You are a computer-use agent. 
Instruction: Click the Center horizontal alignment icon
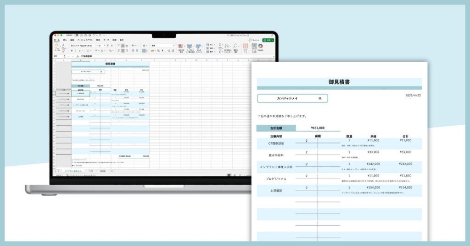click(123, 51)
